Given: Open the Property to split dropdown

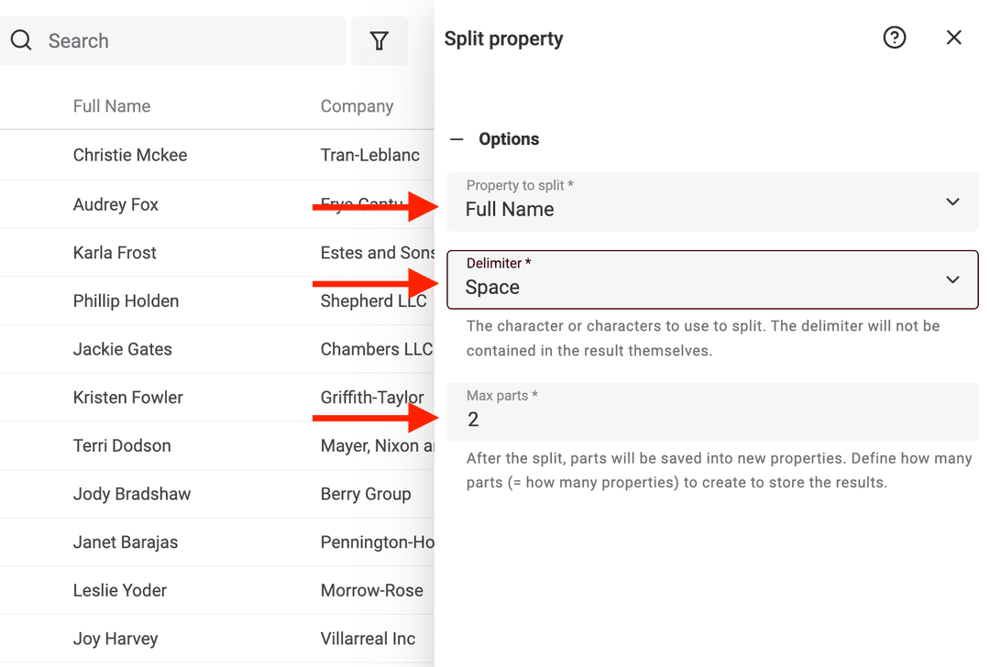Looking at the screenshot, I should pos(712,202).
